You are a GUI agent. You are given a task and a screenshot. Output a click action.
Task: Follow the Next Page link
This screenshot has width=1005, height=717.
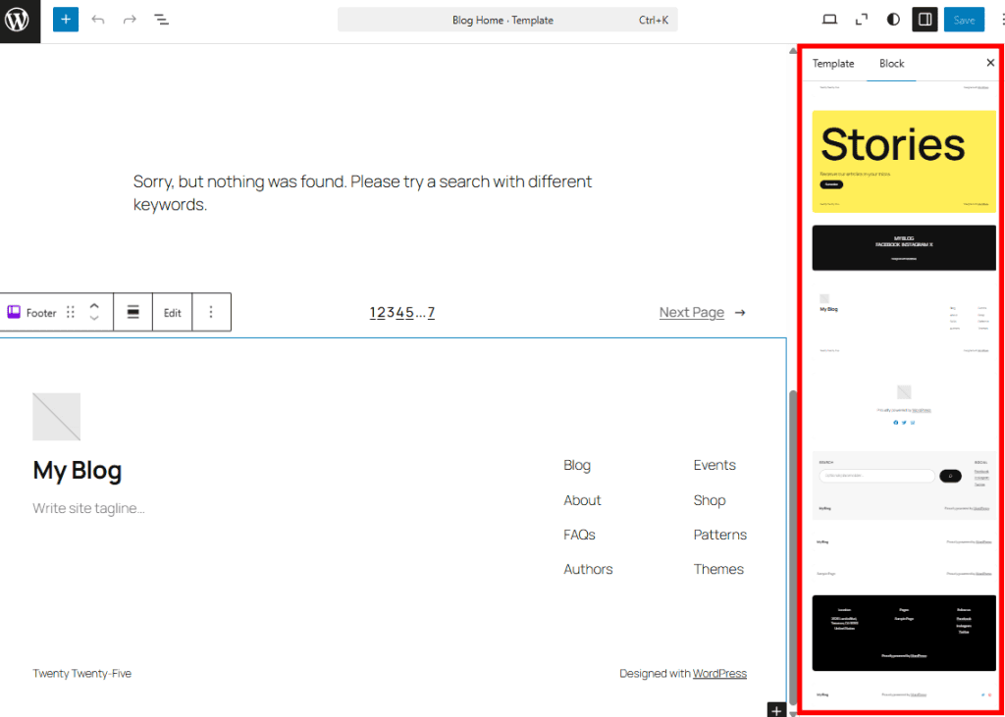(x=692, y=312)
